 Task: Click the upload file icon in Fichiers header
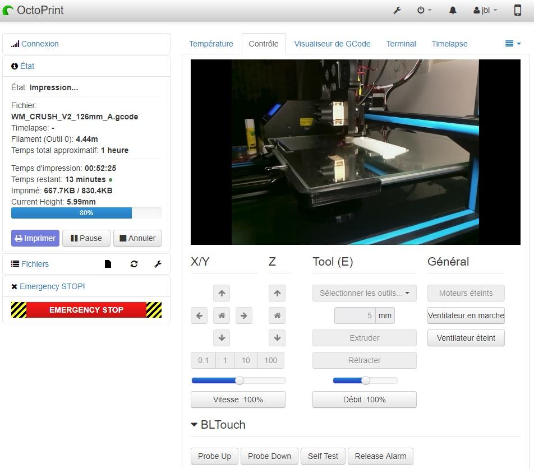click(108, 264)
